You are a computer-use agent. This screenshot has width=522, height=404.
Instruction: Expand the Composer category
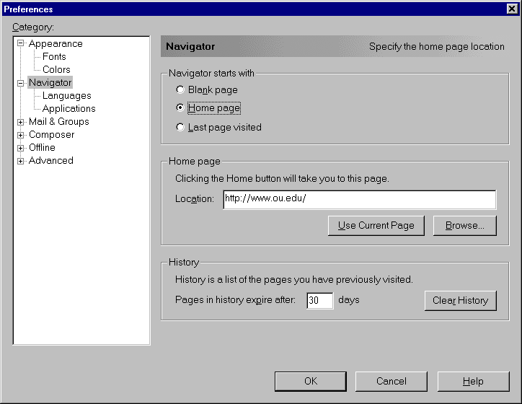(x=21, y=135)
